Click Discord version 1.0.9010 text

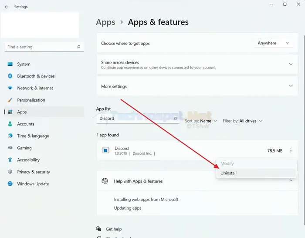121,153
